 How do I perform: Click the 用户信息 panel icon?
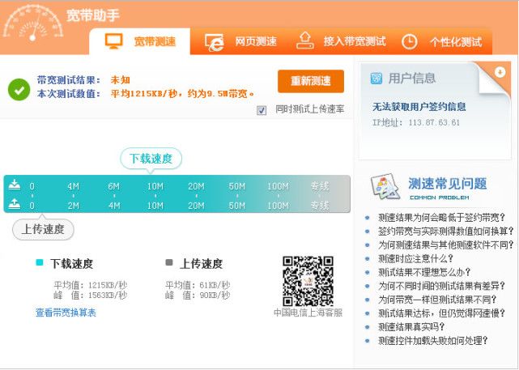tap(376, 79)
